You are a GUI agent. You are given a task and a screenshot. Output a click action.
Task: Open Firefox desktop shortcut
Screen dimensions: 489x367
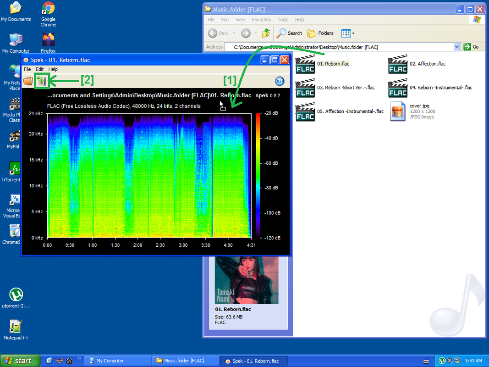(48, 43)
